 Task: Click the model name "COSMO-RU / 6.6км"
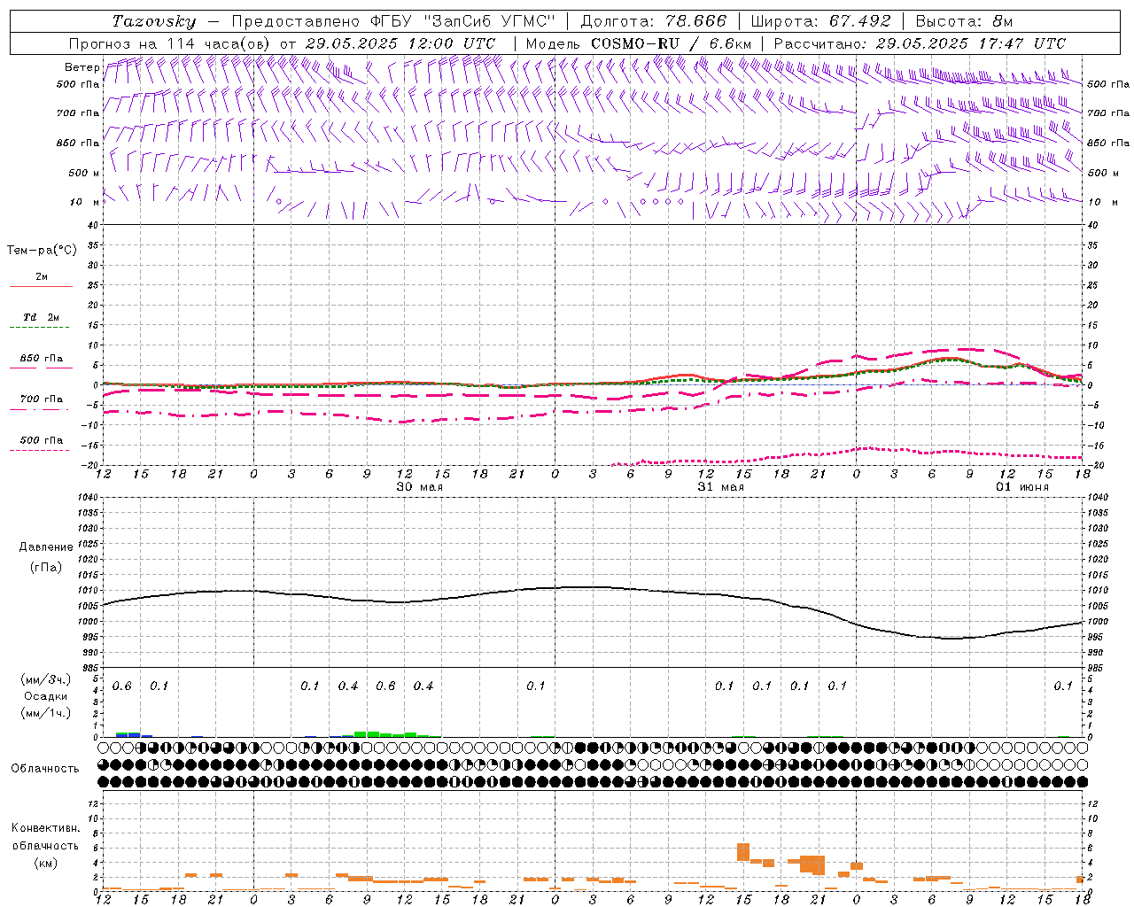tap(672, 43)
